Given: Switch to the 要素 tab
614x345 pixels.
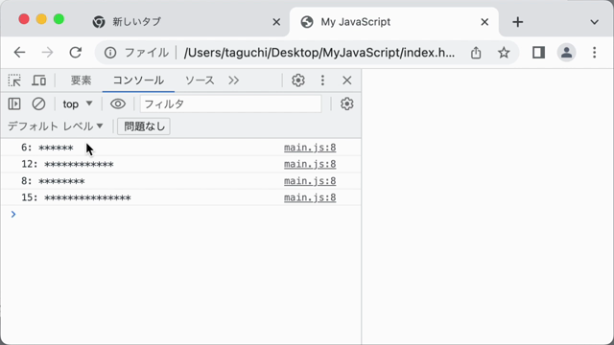Looking at the screenshot, I should point(81,80).
